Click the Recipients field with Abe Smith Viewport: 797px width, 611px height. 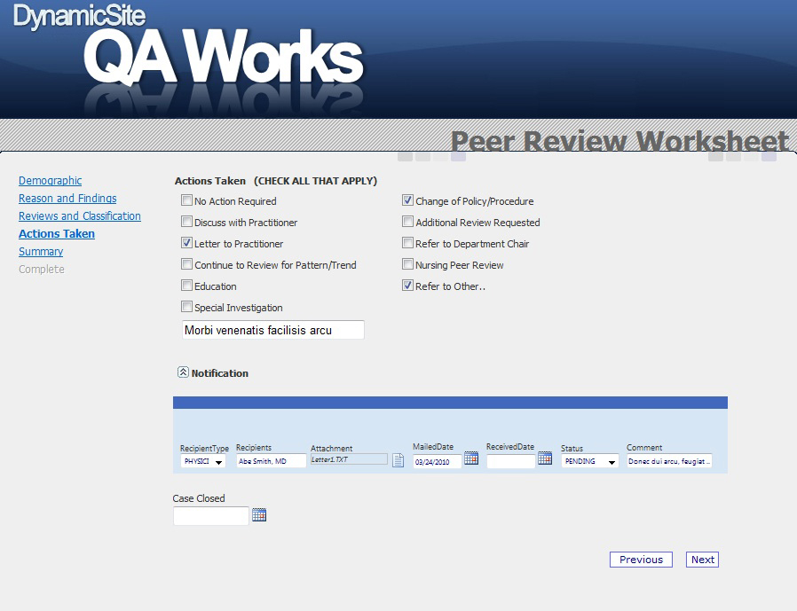270,461
